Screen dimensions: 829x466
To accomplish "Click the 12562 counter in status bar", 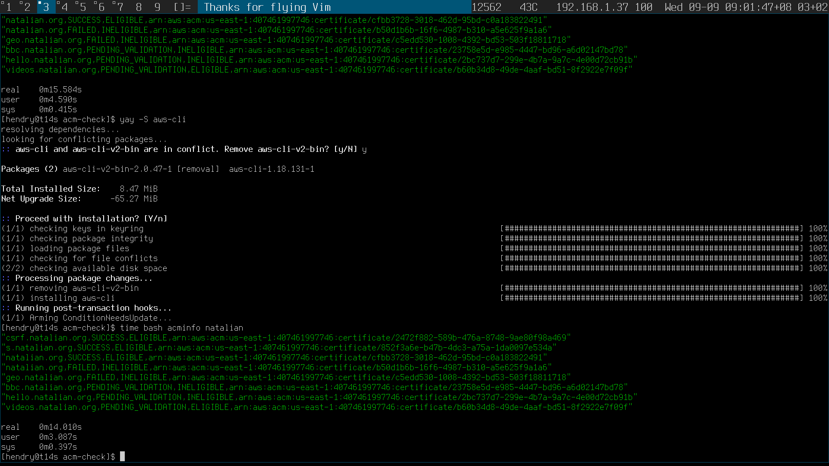I will (487, 7).
